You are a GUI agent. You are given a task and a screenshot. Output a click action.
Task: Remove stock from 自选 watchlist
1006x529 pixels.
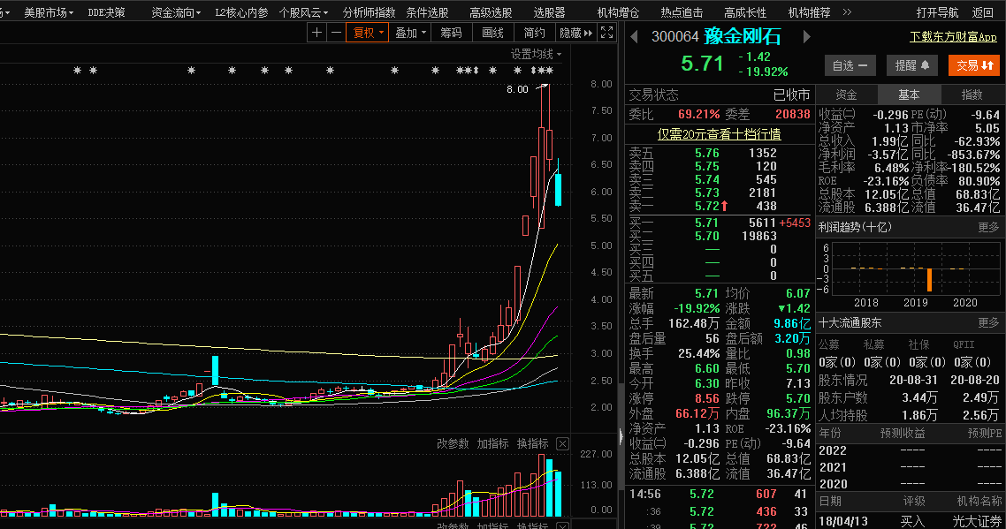(850, 65)
